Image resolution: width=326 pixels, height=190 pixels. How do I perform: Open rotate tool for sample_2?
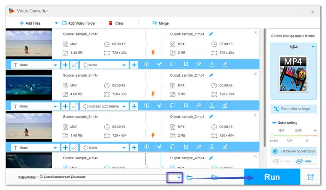173,106
